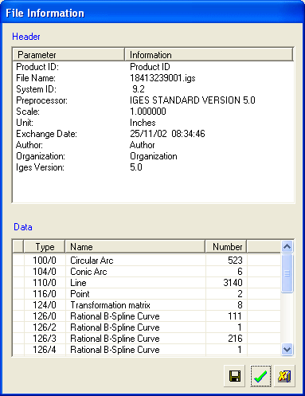305x396 pixels.
Task: Click the count 111 for type 126/0
Action: [x=235, y=316]
